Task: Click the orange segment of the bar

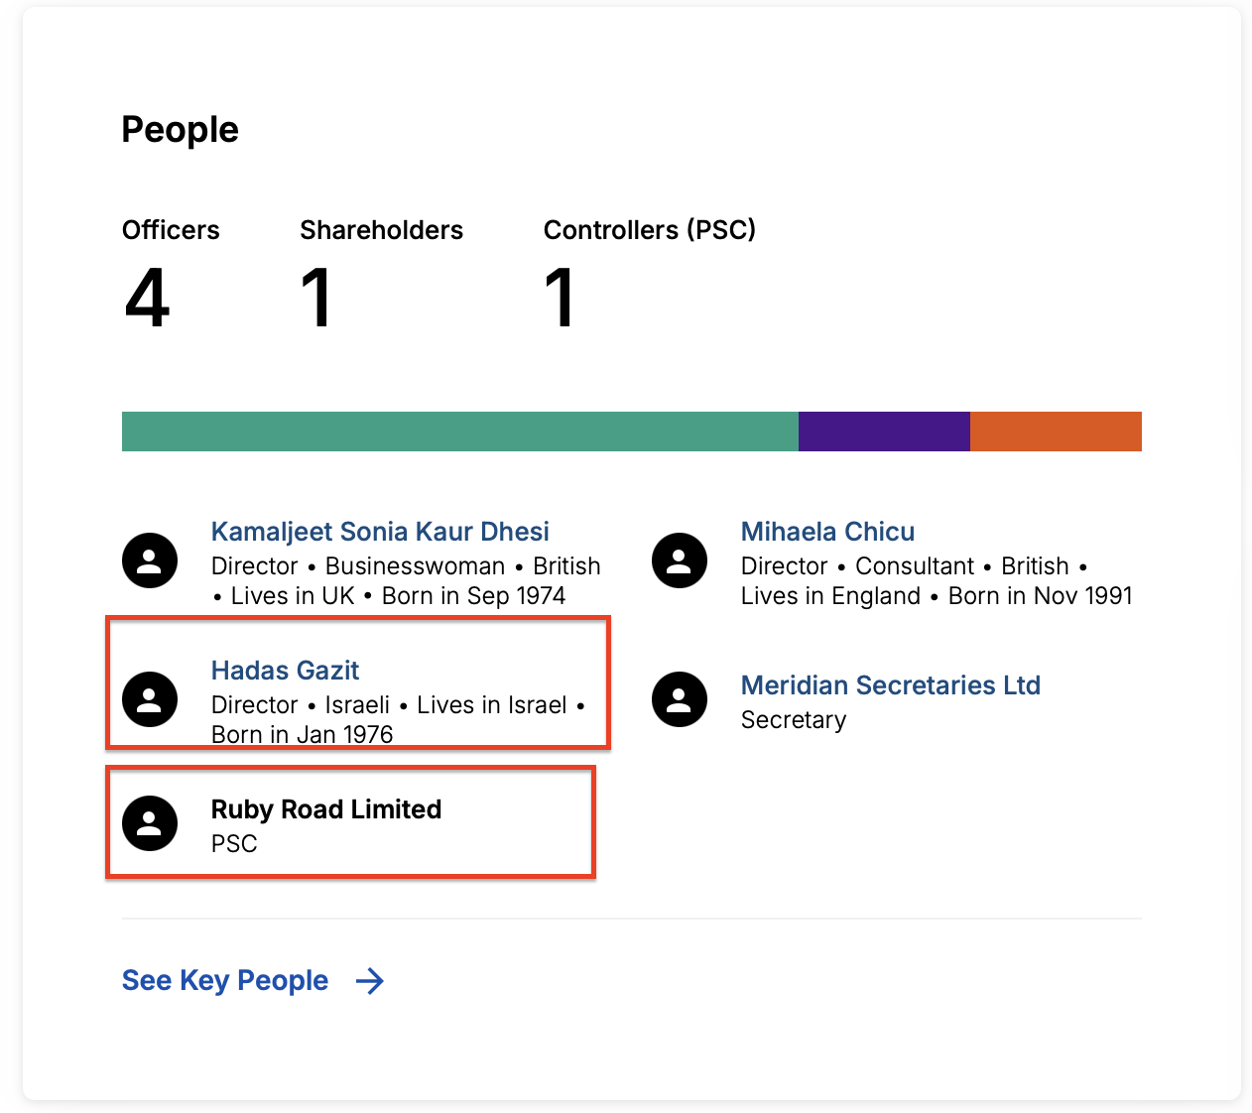Action: tap(1056, 432)
